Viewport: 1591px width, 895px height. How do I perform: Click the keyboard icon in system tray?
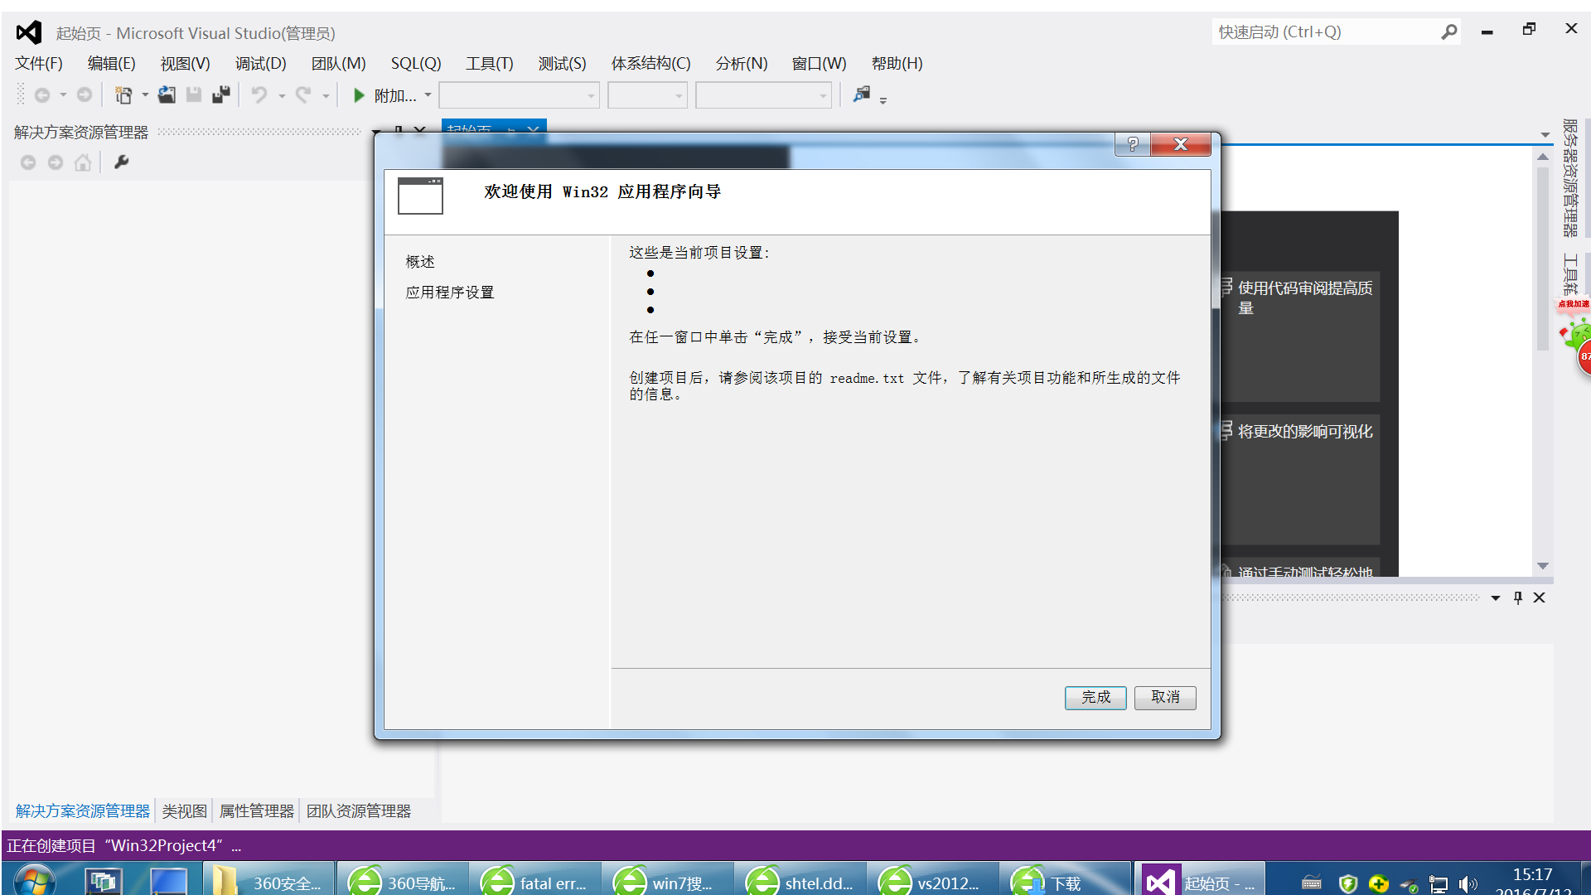[1312, 883]
